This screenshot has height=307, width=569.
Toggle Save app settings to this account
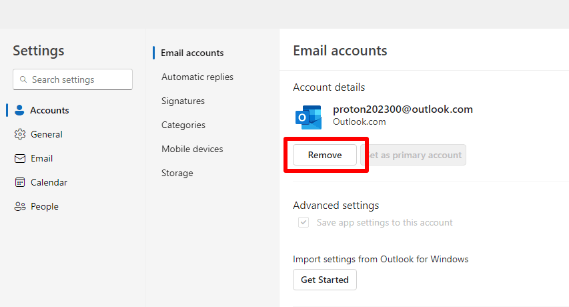click(304, 222)
